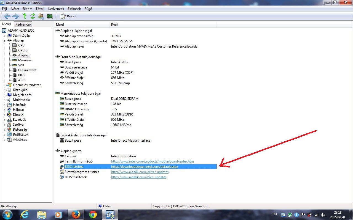
Task: Expand the Szoftver tree node
Action: (4, 125)
